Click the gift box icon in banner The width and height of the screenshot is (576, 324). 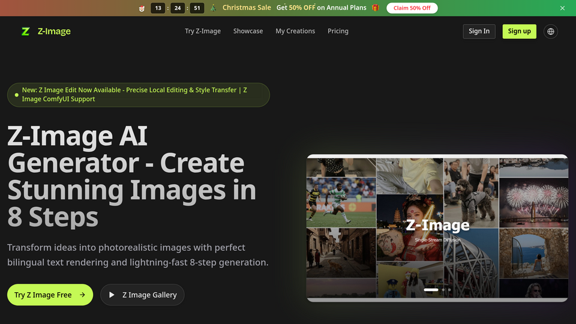[x=375, y=8]
